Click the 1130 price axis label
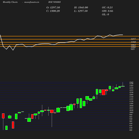Viewport: 139px width, 139px height. pos(131,101)
